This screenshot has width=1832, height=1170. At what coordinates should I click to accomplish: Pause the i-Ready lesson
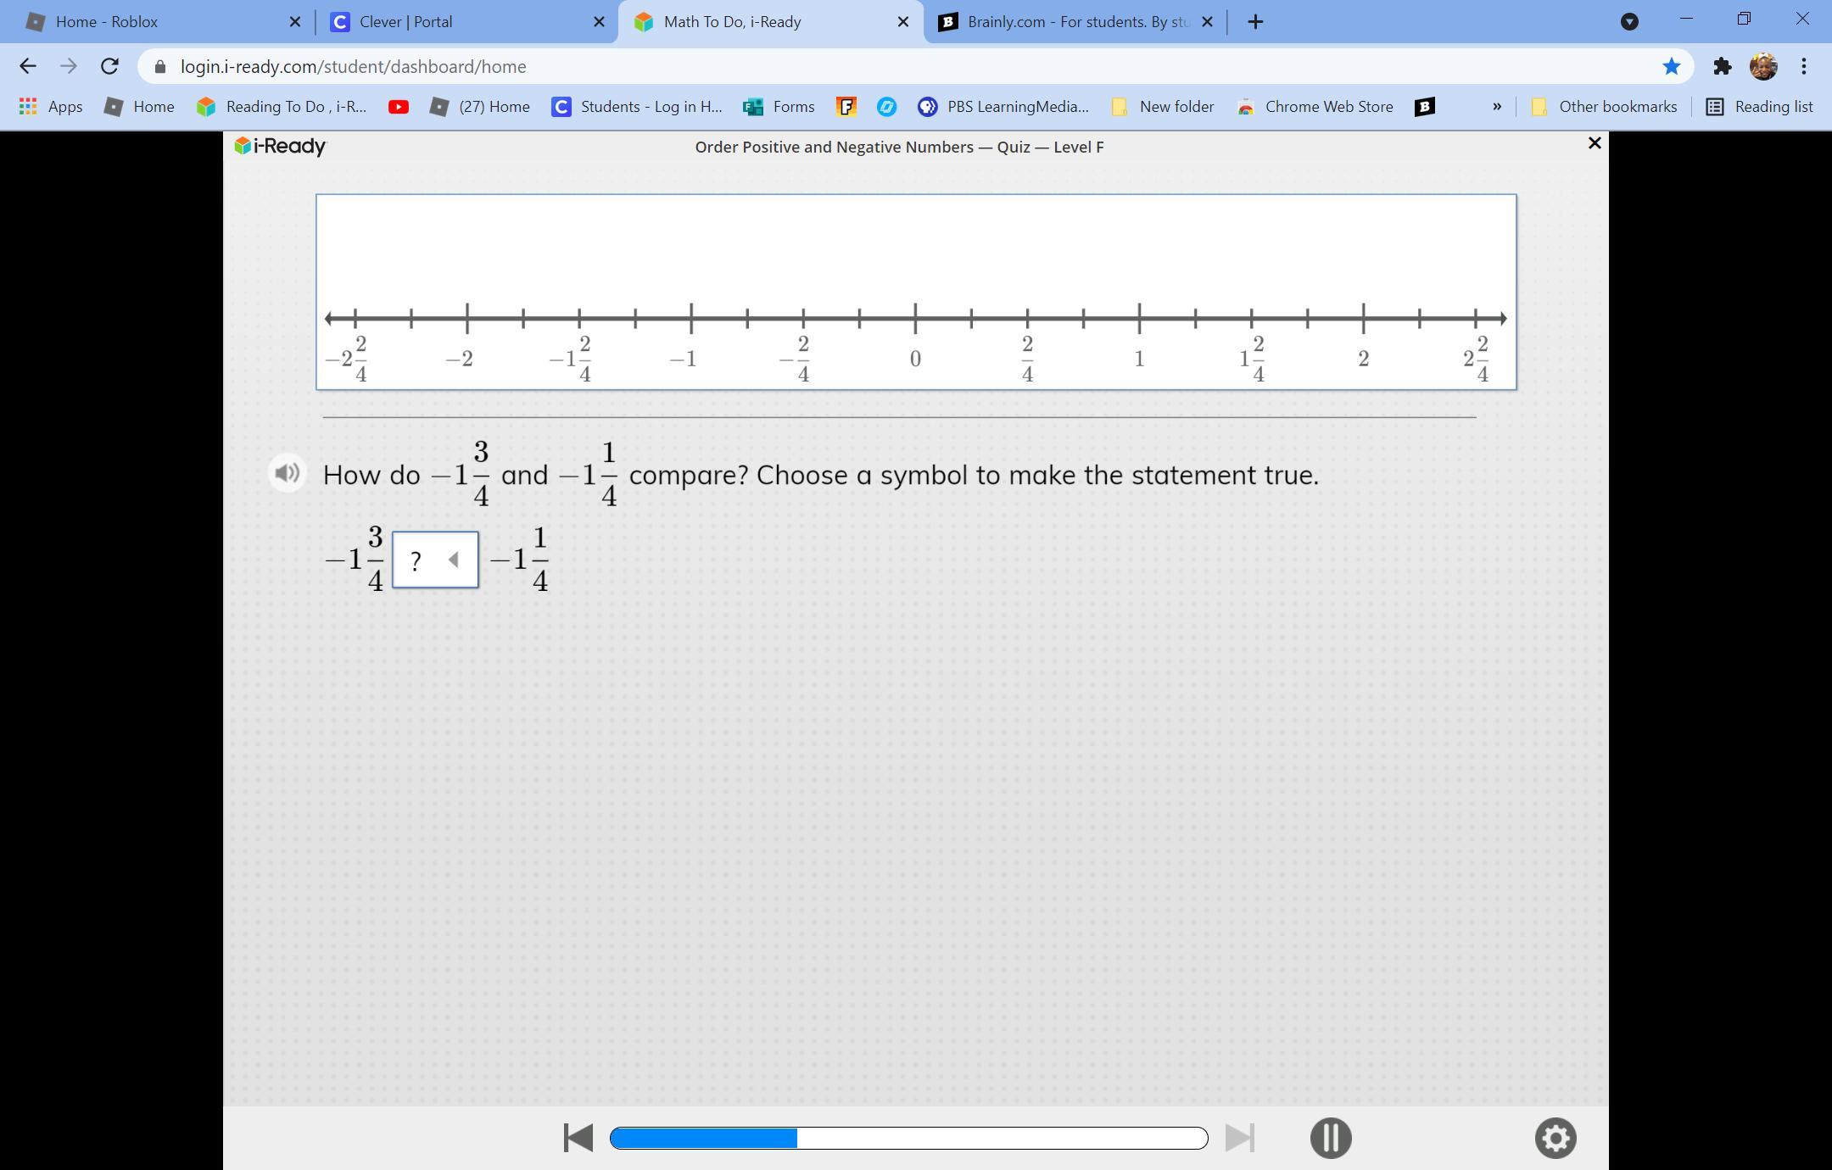click(x=1330, y=1138)
